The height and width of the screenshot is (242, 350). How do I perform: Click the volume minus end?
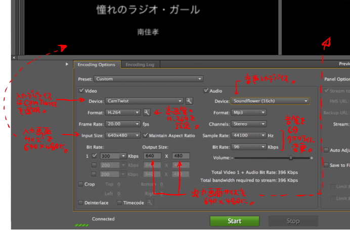[x=232, y=158]
